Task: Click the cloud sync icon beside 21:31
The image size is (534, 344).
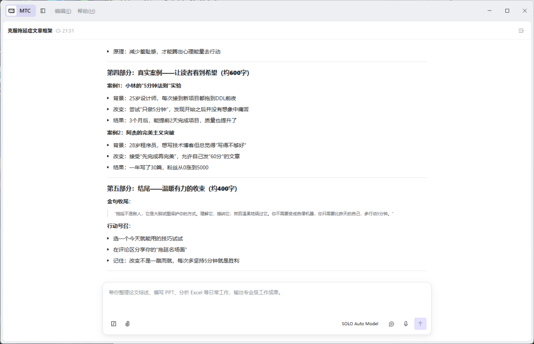Action: tap(58, 31)
